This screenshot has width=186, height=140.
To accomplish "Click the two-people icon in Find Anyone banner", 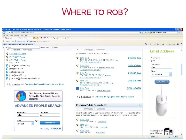I will 21,96.
